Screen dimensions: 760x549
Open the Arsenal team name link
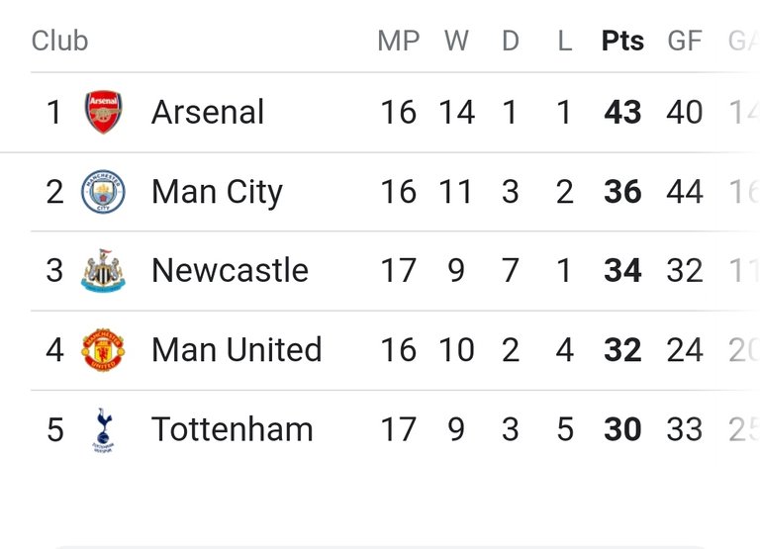(208, 112)
